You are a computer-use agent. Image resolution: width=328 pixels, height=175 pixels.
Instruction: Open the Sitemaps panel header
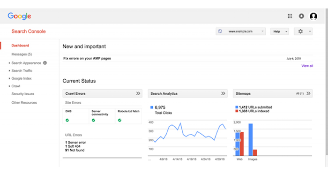point(273,93)
